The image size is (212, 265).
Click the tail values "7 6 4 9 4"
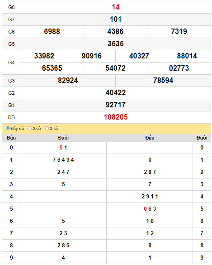click(63, 160)
